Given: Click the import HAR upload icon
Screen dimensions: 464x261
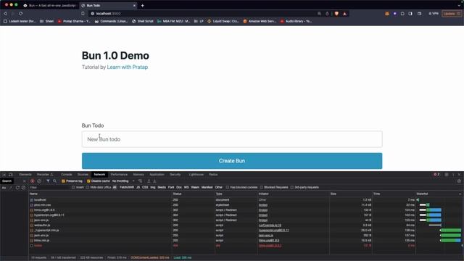Looking at the screenshot, I should coord(149,181).
